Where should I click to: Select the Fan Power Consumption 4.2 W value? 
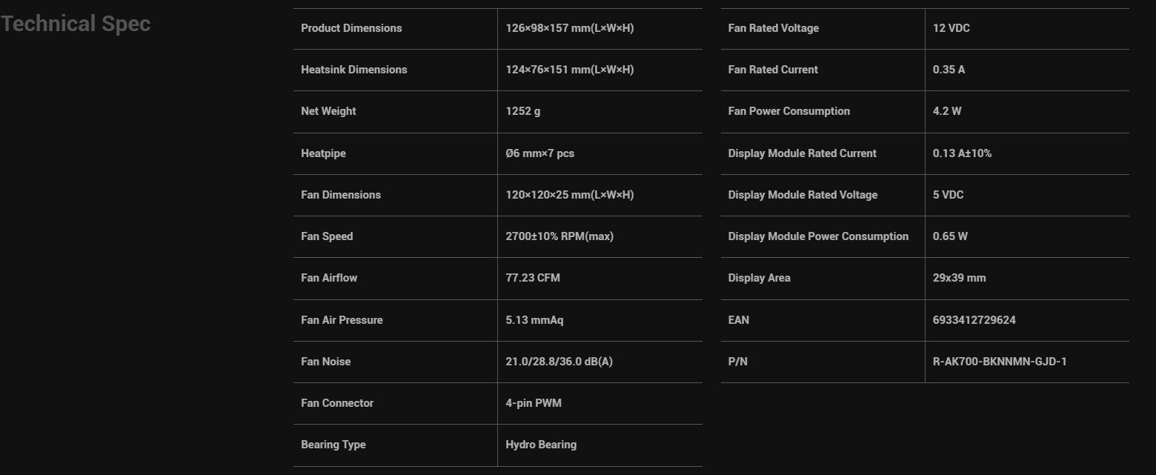pos(947,111)
